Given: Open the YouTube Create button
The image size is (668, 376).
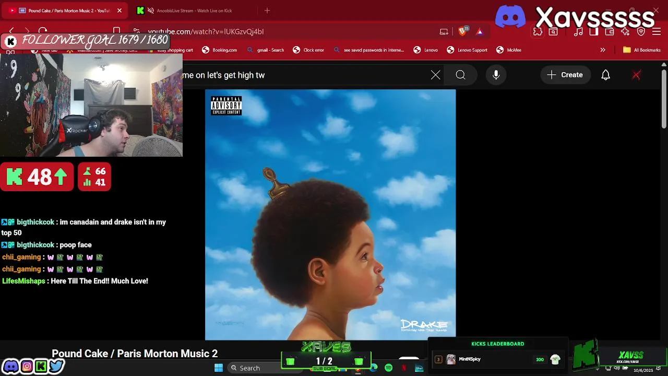Looking at the screenshot, I should [565, 75].
